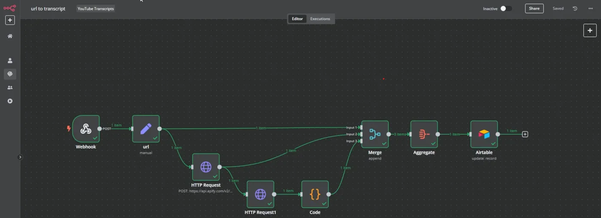601x218 pixels.
Task: Switch to the Executions tab
Action: click(x=320, y=19)
